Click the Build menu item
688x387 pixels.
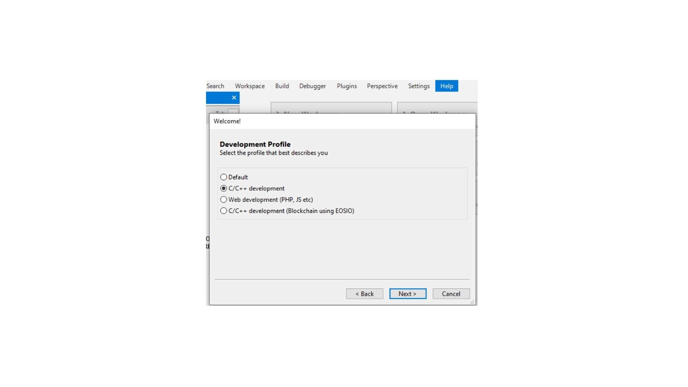(282, 86)
